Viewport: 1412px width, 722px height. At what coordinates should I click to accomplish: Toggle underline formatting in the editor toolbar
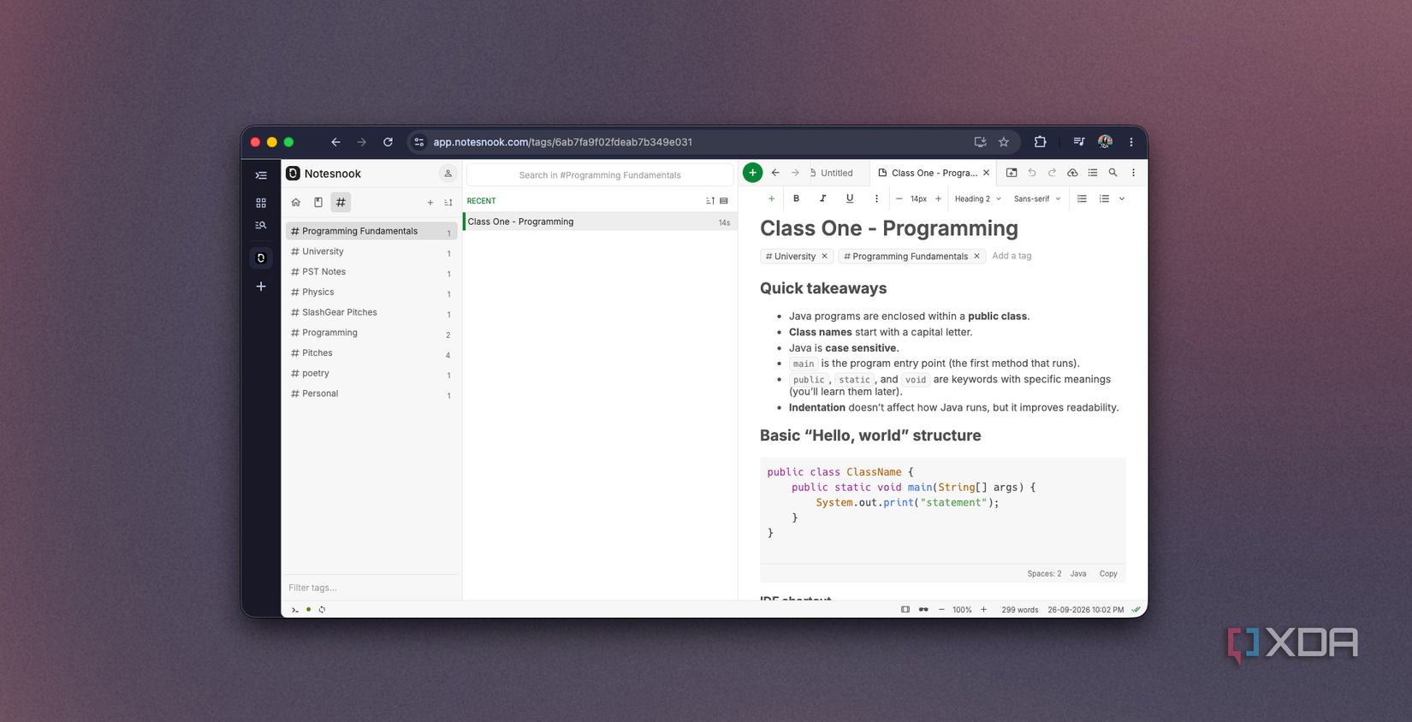click(849, 198)
